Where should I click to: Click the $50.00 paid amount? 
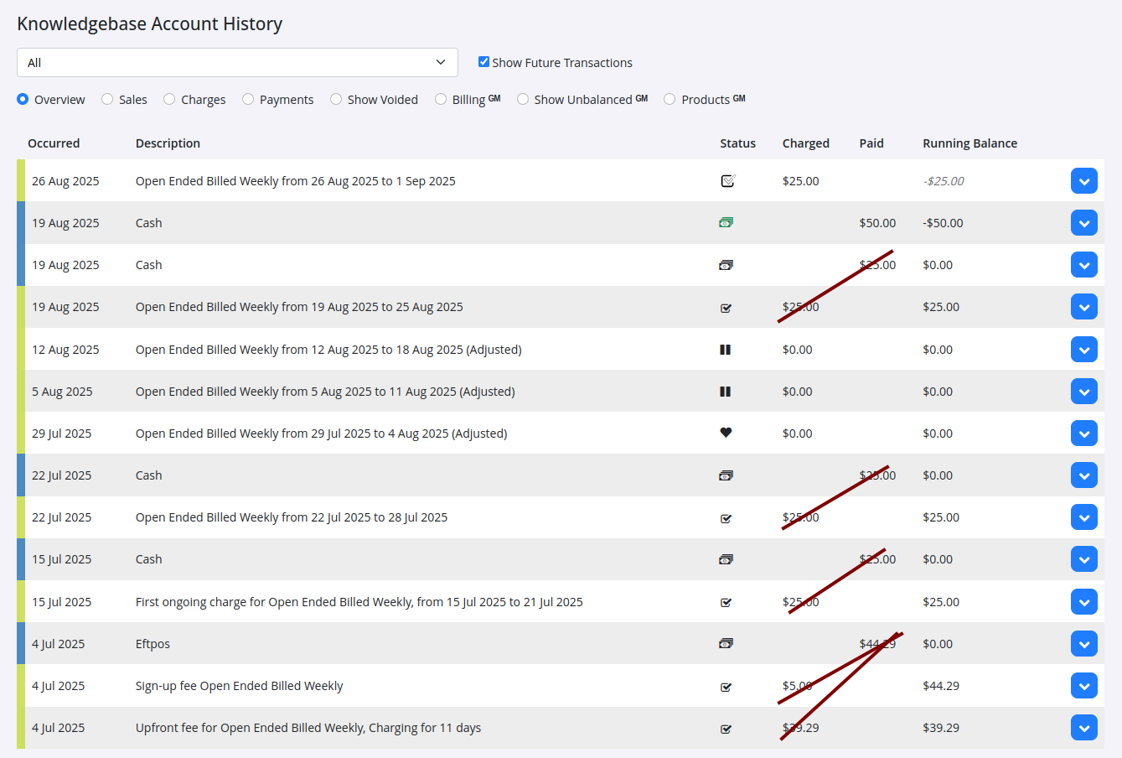pos(877,223)
